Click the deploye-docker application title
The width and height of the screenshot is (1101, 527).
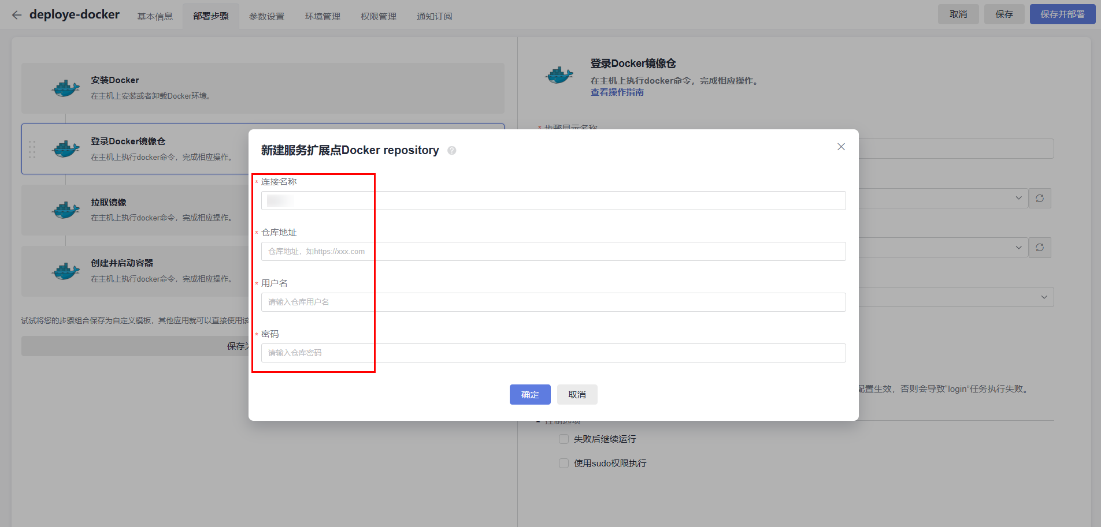[x=75, y=14]
